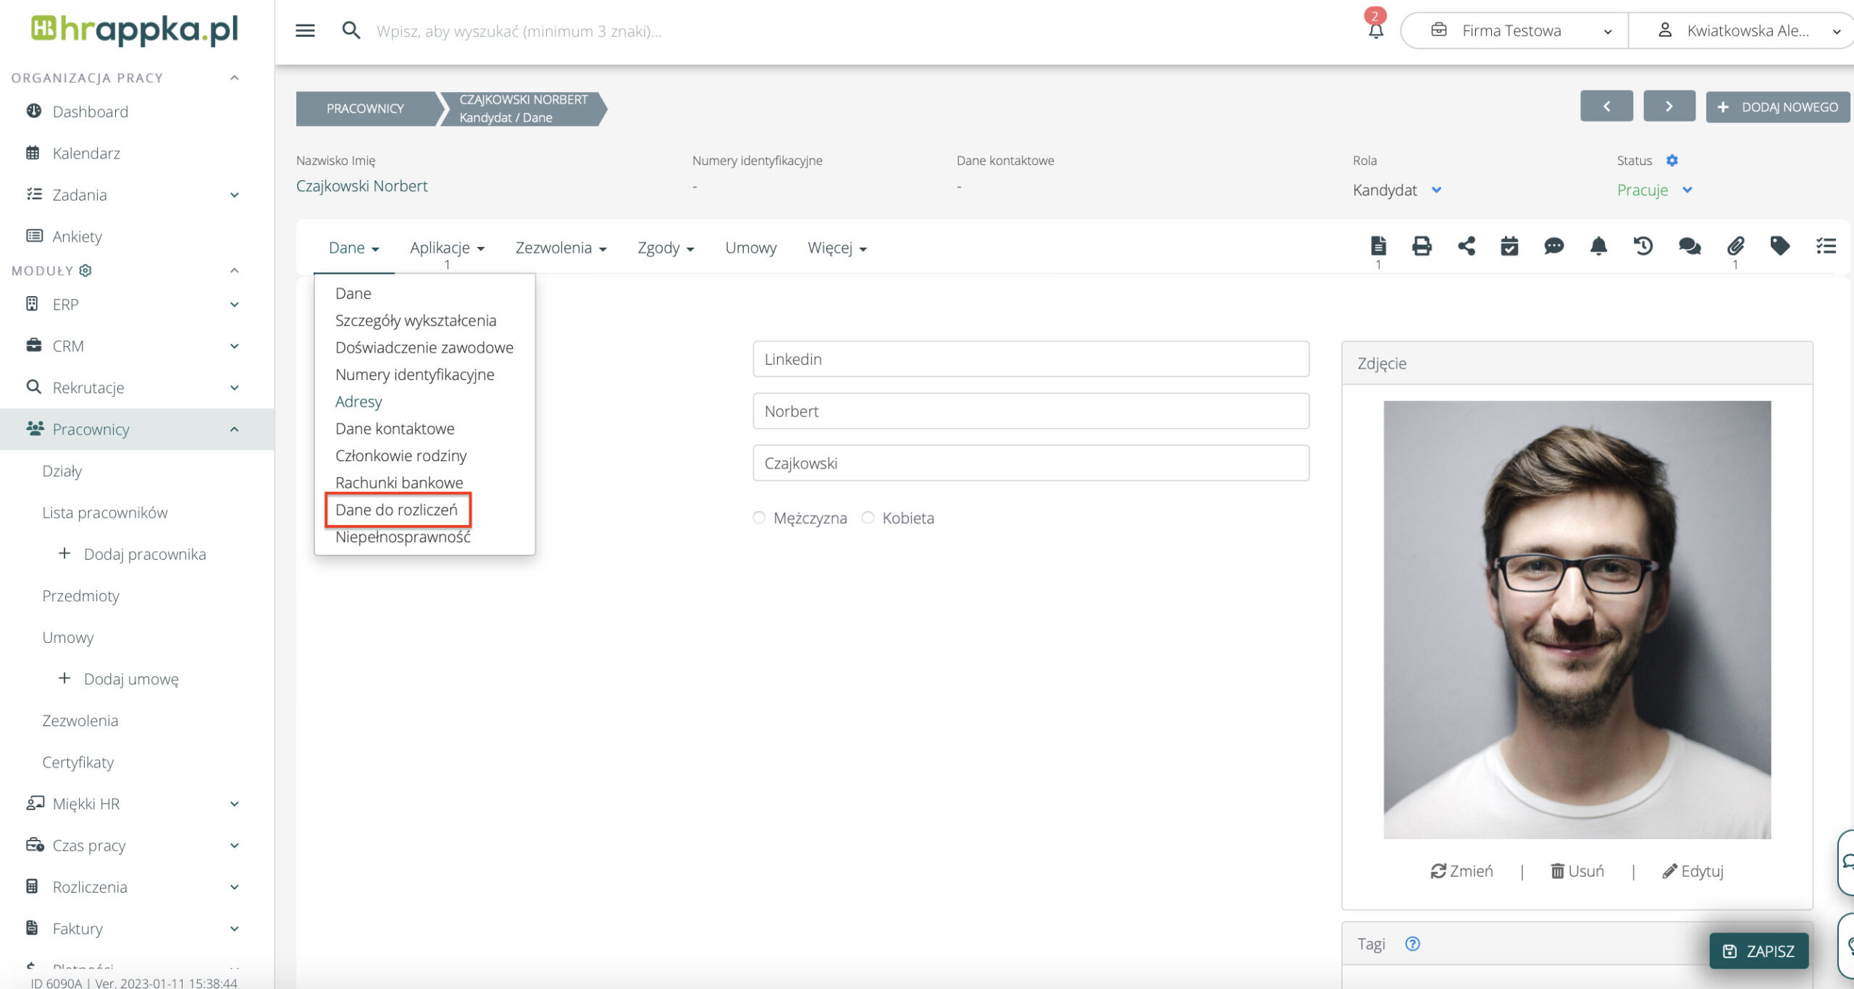Click the hamburger menu icon
Image resolution: width=1854 pixels, height=989 pixels.
click(305, 30)
